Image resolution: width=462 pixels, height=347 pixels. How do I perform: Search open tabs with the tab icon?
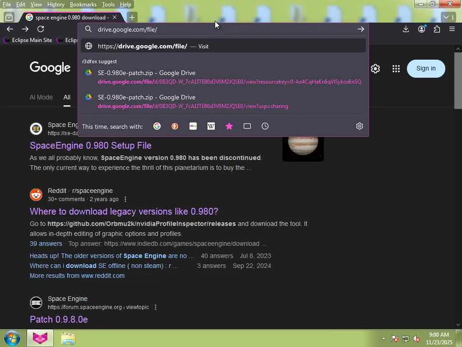click(247, 127)
